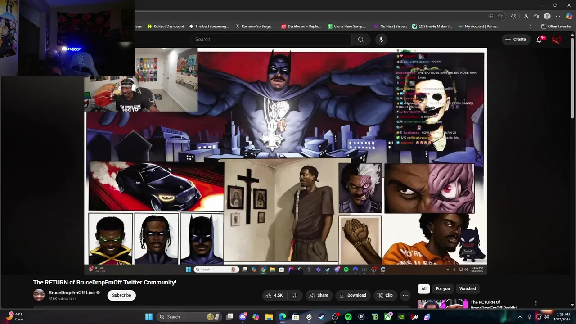Open File Explorer from the taskbar

point(269,317)
